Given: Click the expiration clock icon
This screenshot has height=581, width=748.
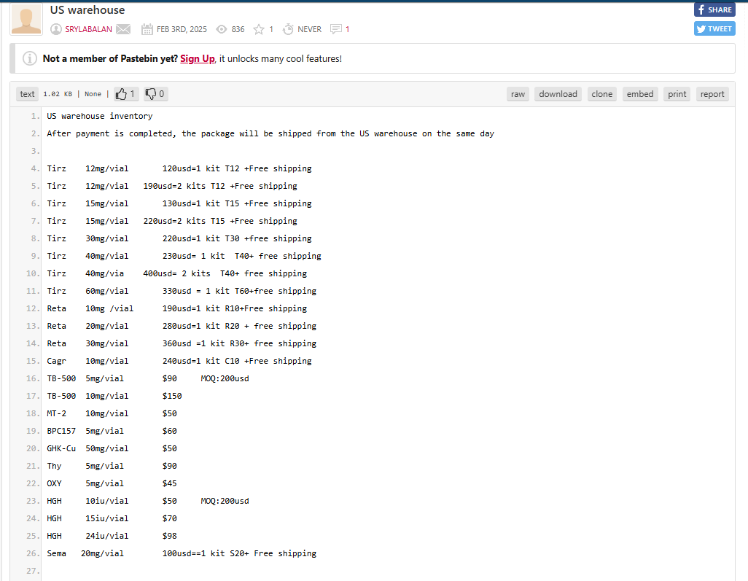Looking at the screenshot, I should click(288, 29).
